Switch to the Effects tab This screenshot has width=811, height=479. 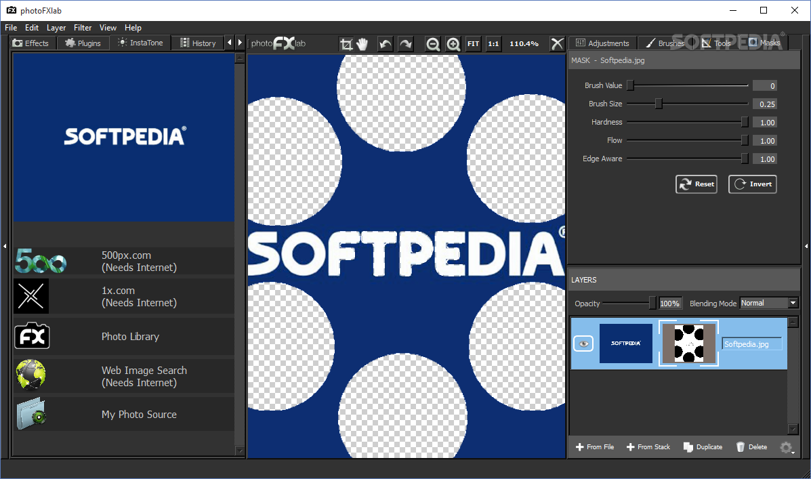pos(30,43)
